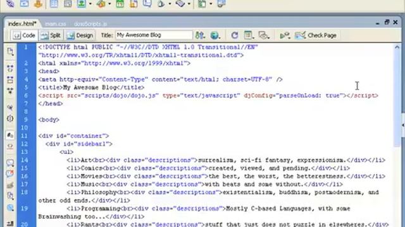
Task: Click the title tag on line 5
Action: tap(91, 88)
